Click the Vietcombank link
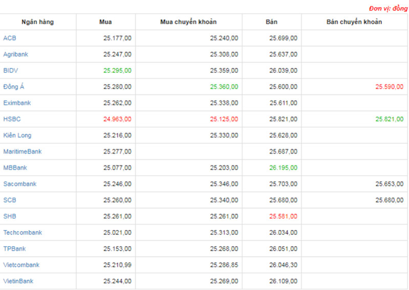This screenshot has height=290, width=409. click(21, 265)
